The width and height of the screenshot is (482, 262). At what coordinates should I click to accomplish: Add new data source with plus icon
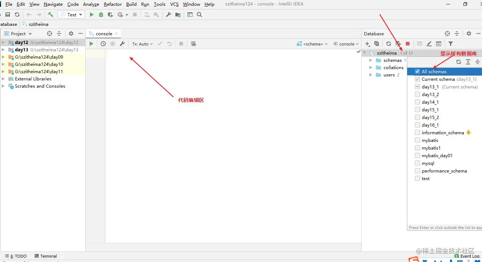point(368,44)
